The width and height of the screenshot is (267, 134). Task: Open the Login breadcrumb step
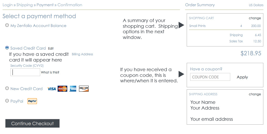(x=8, y=5)
